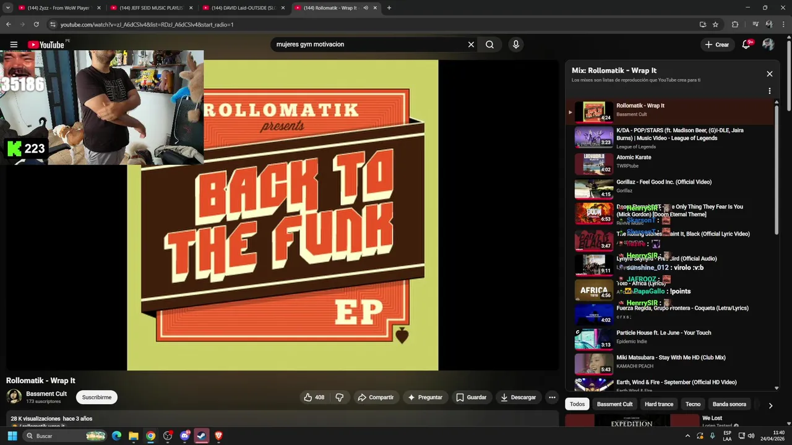Click the URL address bar

point(371,25)
